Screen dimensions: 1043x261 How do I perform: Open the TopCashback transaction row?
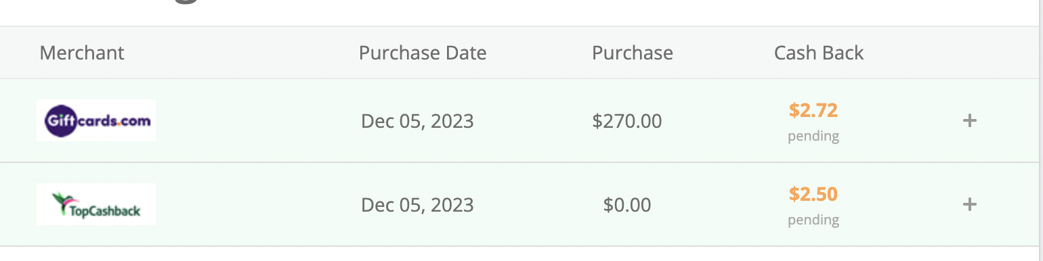pos(521,204)
